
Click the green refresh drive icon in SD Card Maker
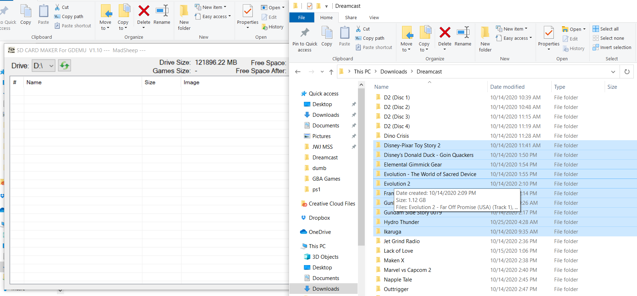(65, 65)
